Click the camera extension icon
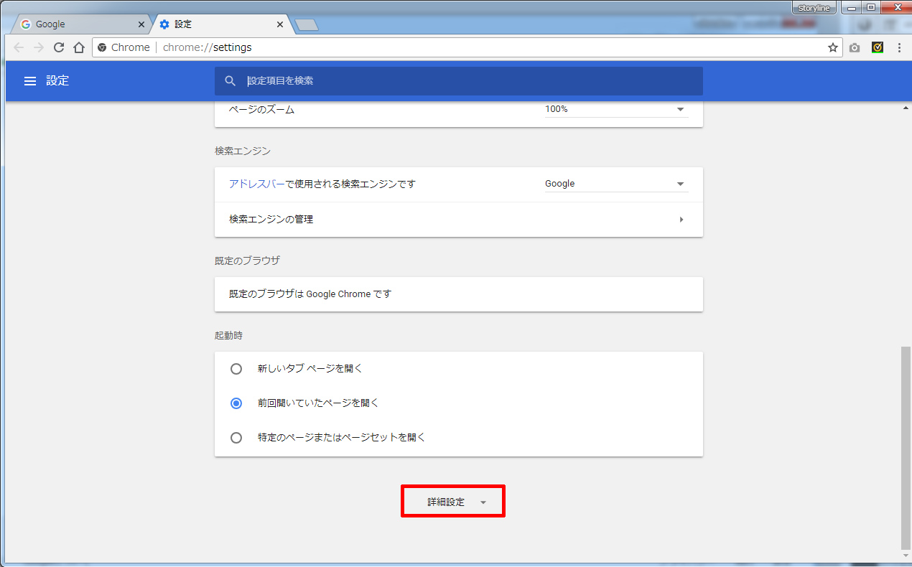Screen dimensions: 912x567 coord(855,47)
